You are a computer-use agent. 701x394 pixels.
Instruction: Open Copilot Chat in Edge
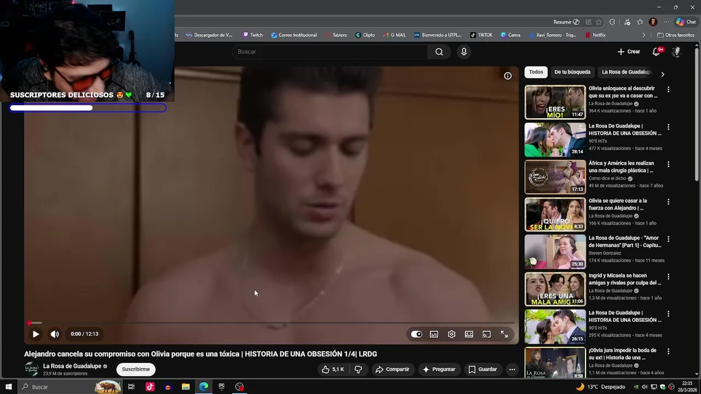[686, 22]
